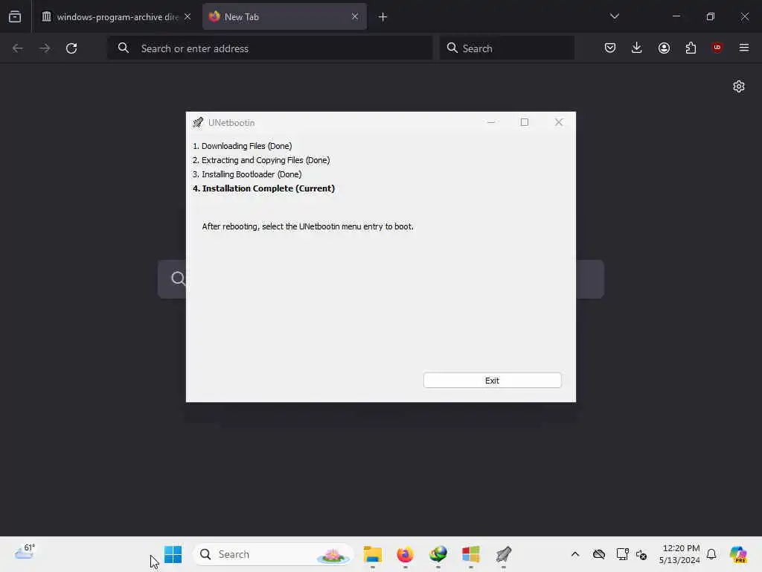Image resolution: width=762 pixels, height=572 pixels.
Task: Click '2. Extracting and Copying Files (Done)' text
Action: (261, 160)
